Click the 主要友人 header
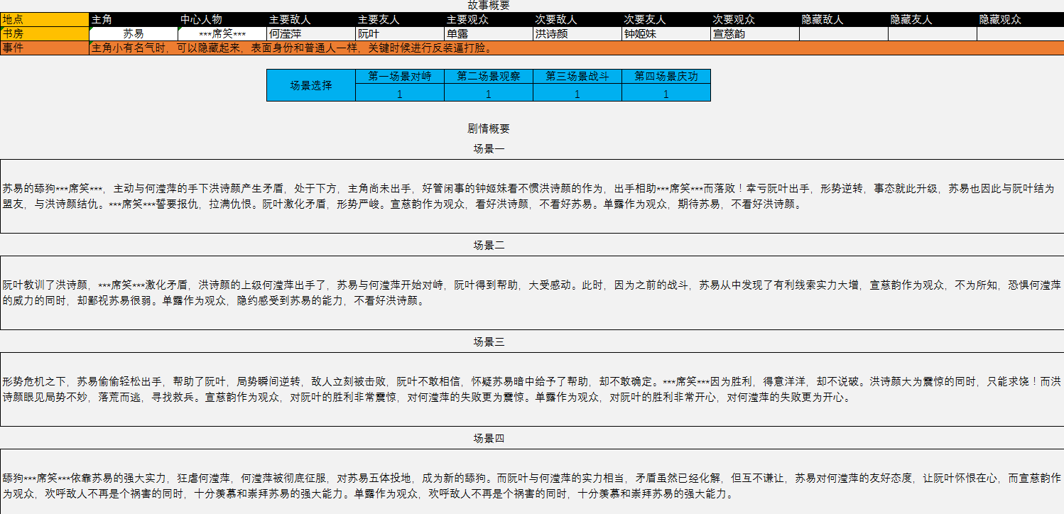 click(400, 20)
